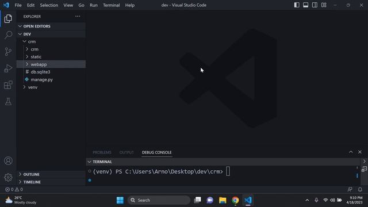Toggle primary side bar layout icon

pos(297,5)
